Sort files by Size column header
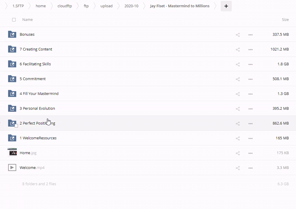The height and width of the screenshot is (209, 296). (285, 20)
